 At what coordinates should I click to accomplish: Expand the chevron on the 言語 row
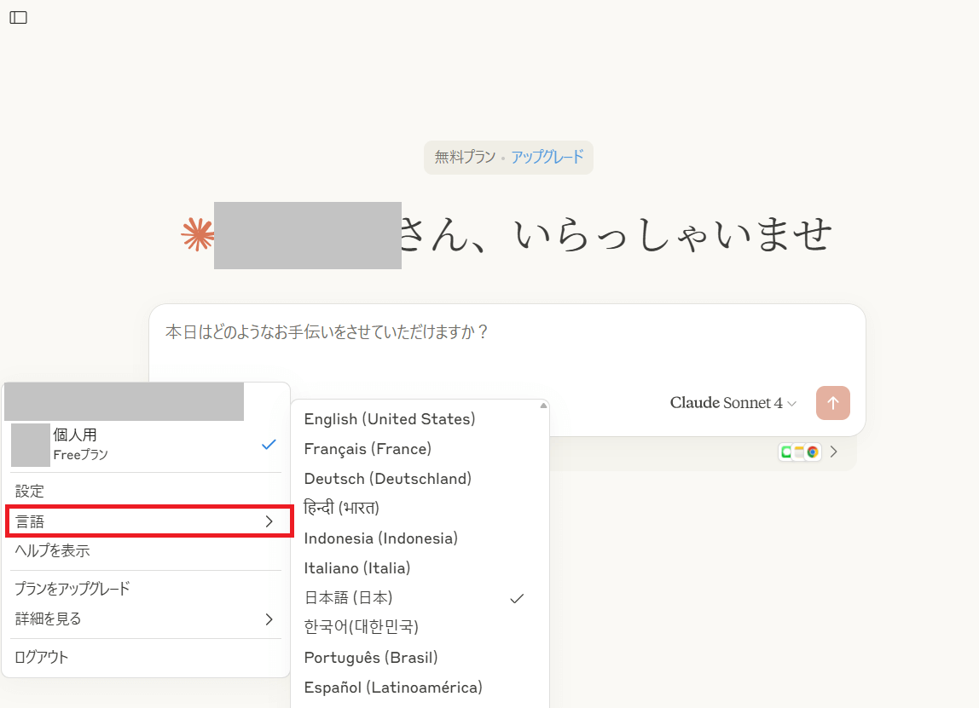(x=269, y=521)
